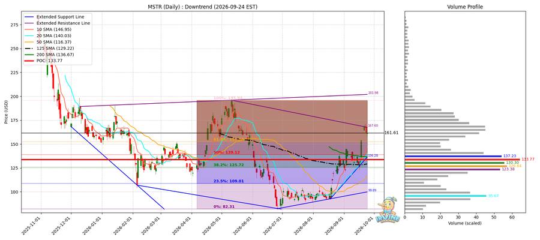This screenshot has width=540, height=240.
Task: Click the y-axis tick '225'
Action: tap(15, 73)
